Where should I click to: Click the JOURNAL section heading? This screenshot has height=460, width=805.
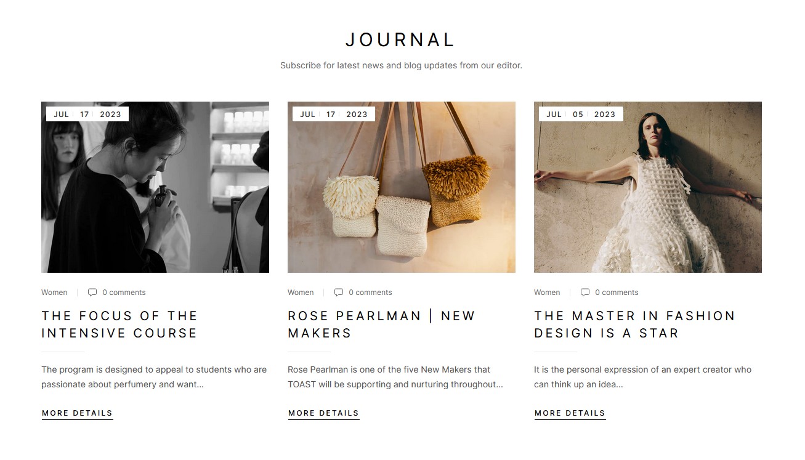(x=400, y=40)
